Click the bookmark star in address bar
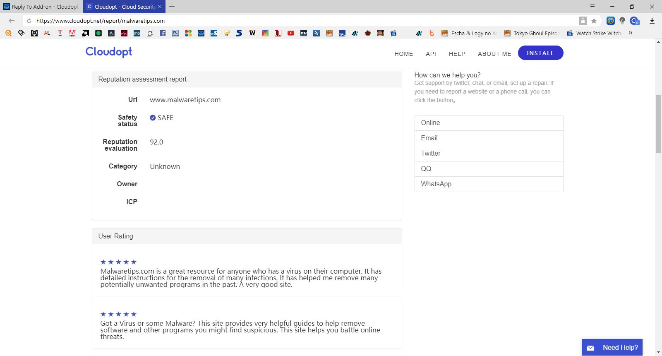Viewport: 662px width, 356px height. [x=594, y=21]
